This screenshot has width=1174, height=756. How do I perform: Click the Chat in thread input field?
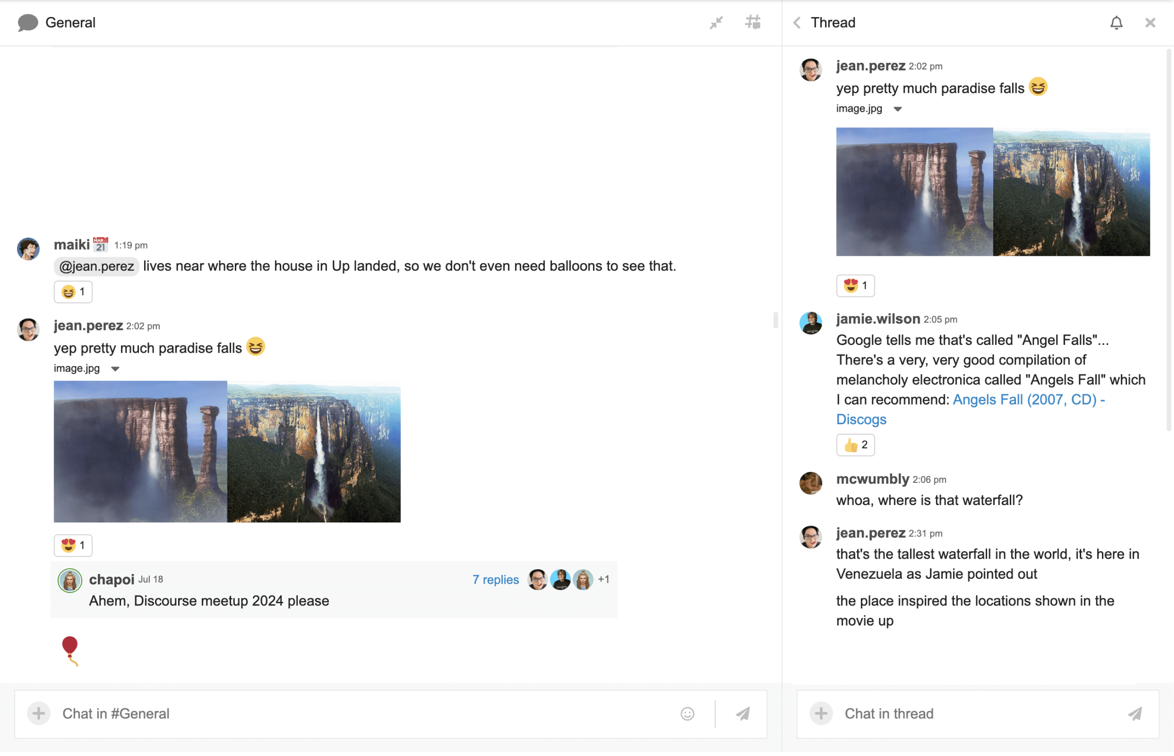pos(933,713)
